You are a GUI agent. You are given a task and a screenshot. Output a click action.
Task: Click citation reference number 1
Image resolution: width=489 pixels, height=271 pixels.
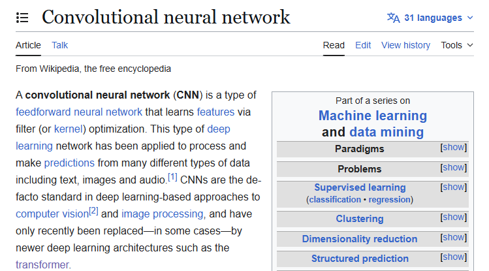172,177
